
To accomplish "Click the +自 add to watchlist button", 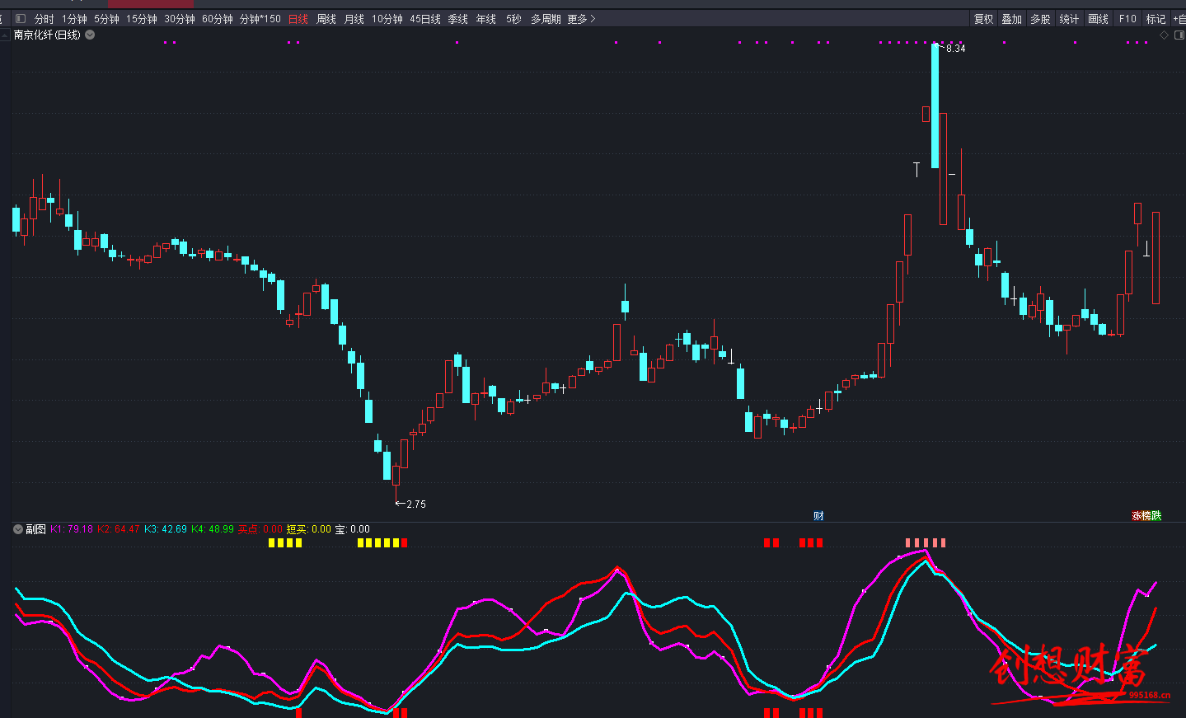I will 1179,19.
